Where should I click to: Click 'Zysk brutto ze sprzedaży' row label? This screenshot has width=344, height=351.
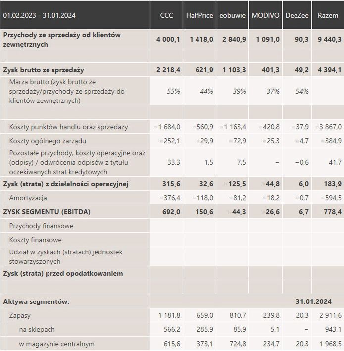pos(44,70)
